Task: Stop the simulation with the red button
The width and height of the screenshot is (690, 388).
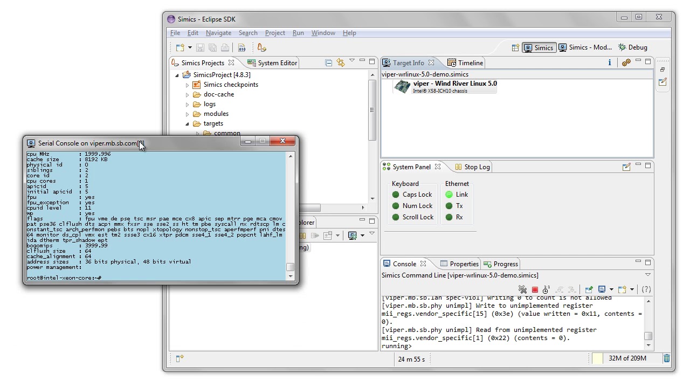Action: [x=535, y=290]
